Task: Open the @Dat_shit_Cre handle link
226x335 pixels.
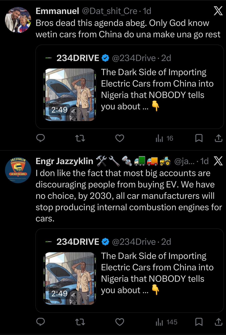Action: click(110, 11)
